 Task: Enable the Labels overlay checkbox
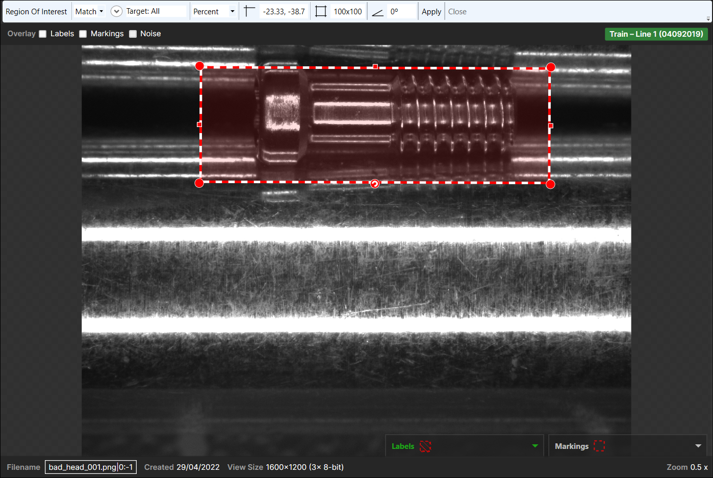(43, 34)
